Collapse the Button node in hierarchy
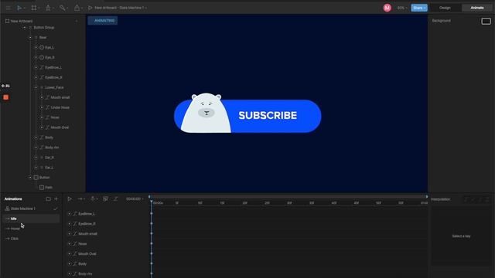Screen dimensions: 495x278 (x=30, y=178)
